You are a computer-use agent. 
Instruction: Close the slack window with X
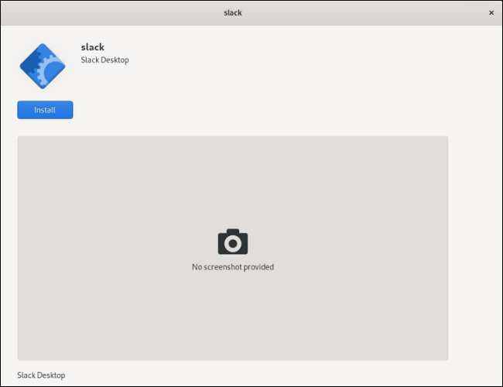tap(491, 12)
